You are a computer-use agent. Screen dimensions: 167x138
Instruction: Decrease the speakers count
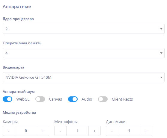[112, 131]
